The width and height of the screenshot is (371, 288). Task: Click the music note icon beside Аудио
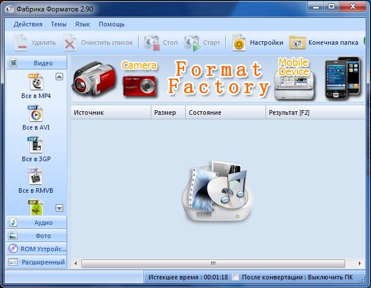[13, 222]
